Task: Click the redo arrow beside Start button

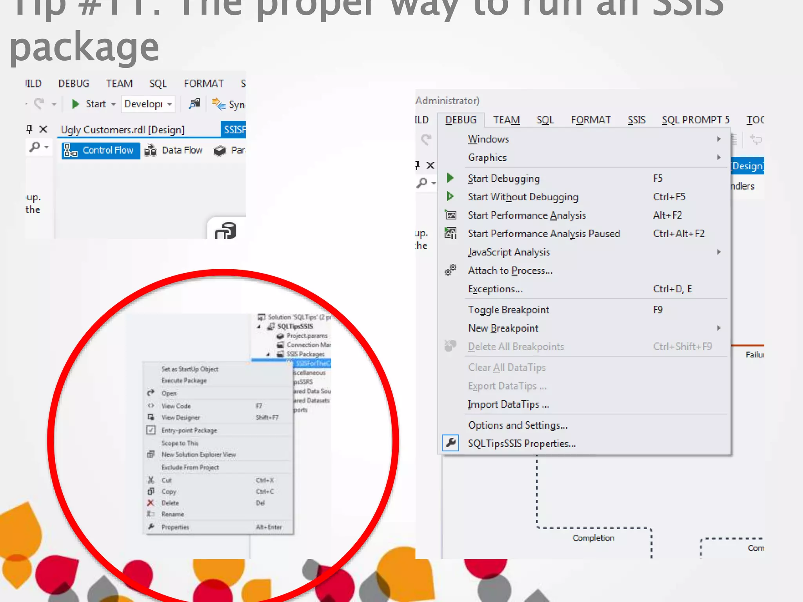Action: 39,103
